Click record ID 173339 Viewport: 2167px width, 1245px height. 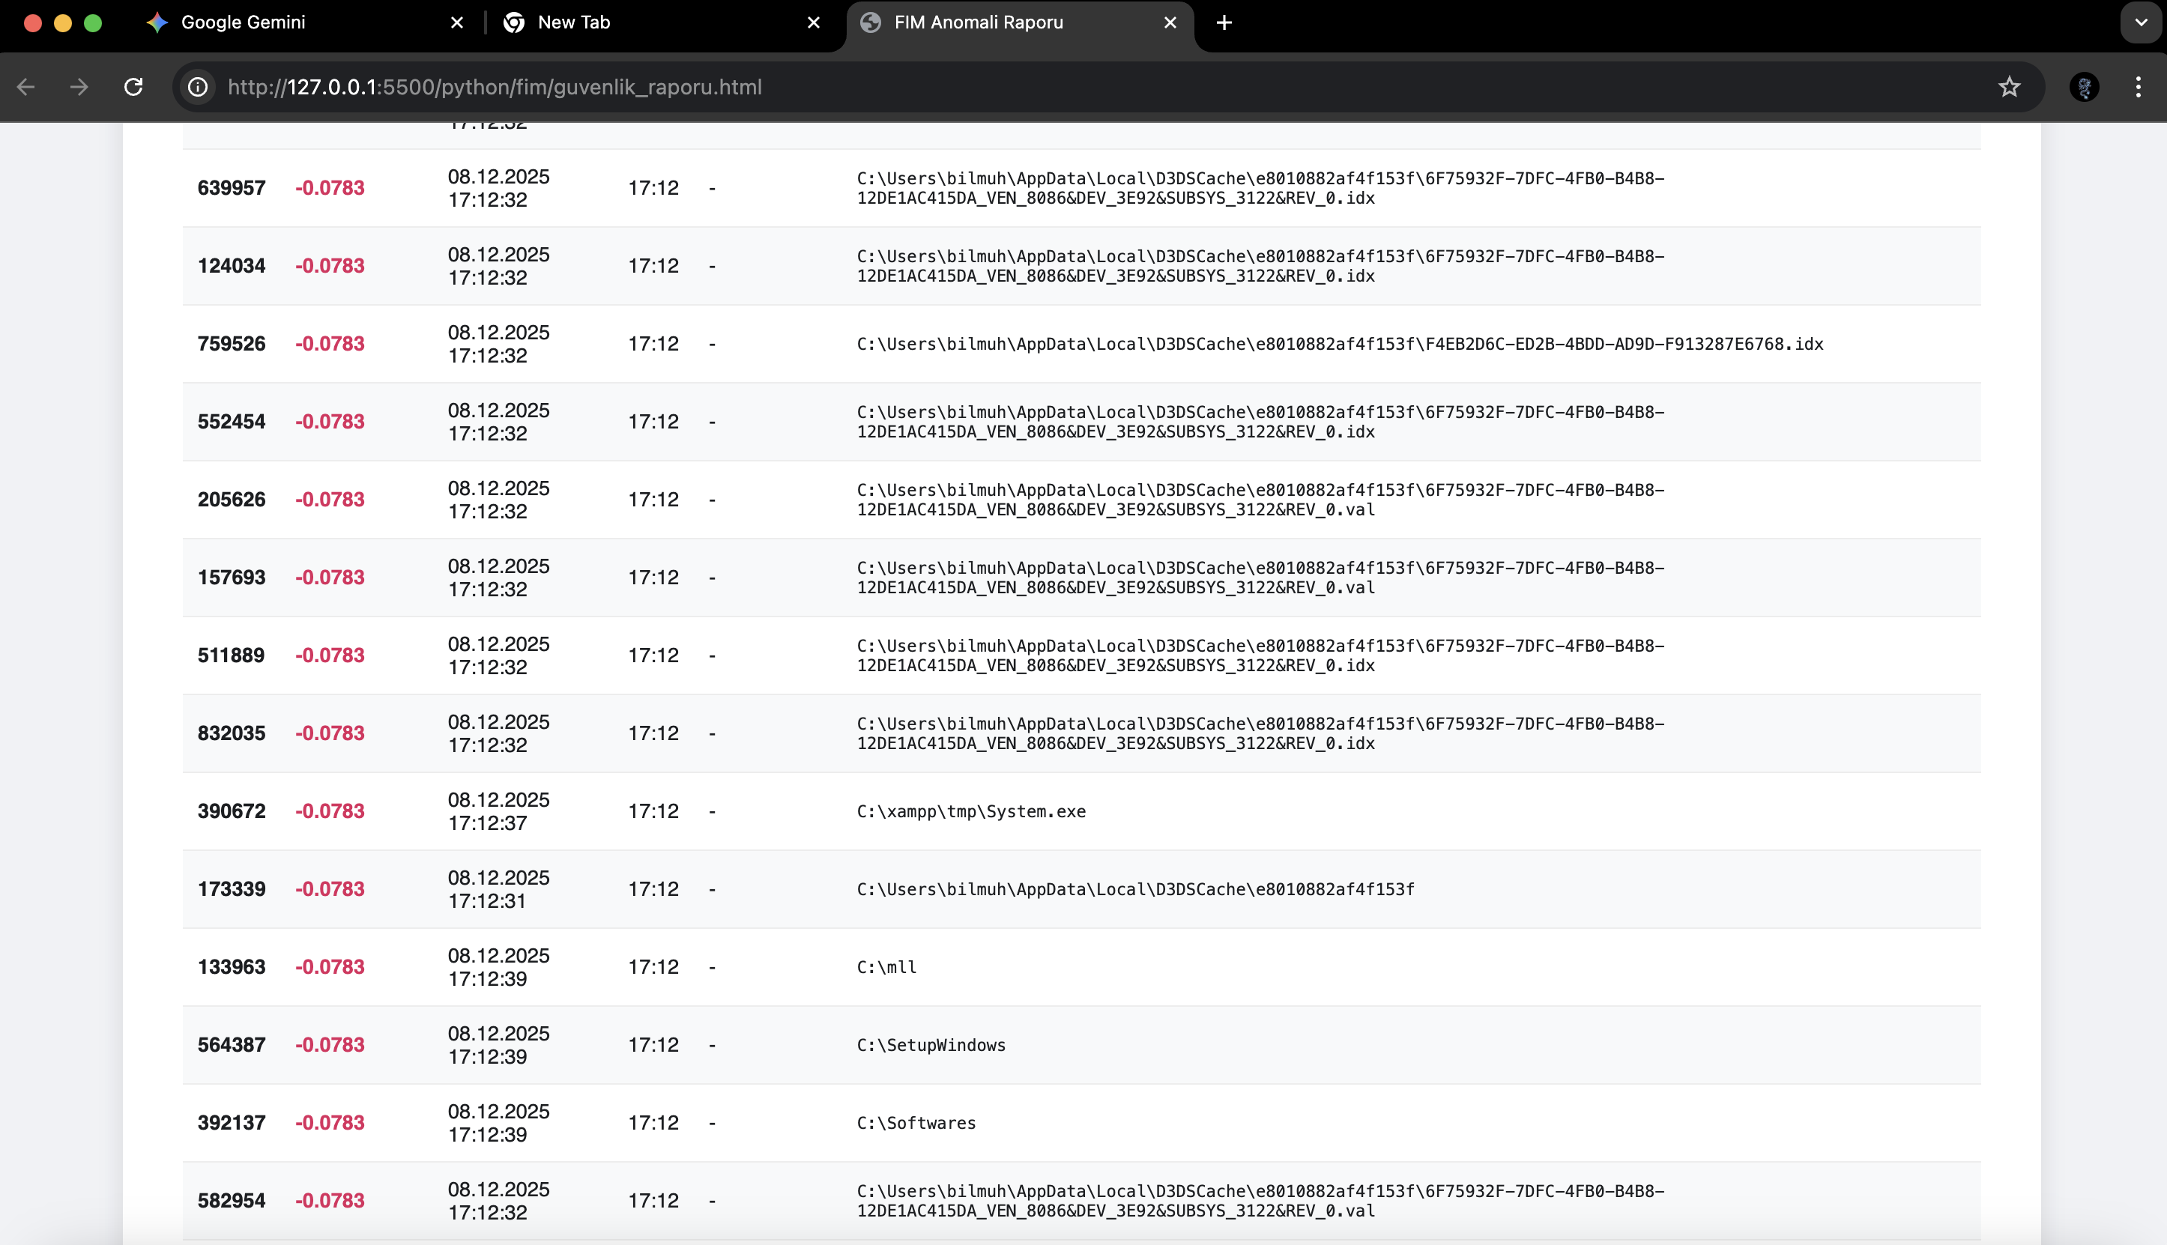tap(232, 889)
